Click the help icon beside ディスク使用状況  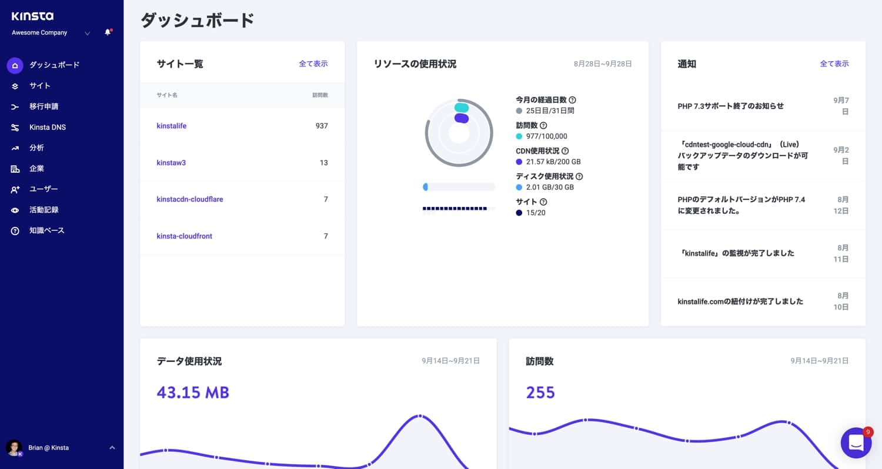click(x=579, y=176)
